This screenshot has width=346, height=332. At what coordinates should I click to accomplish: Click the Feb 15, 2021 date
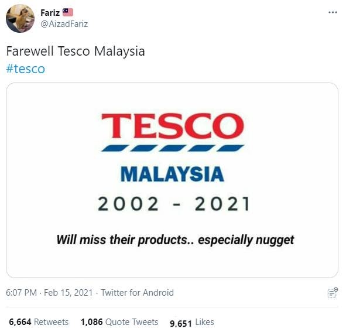[68, 293]
